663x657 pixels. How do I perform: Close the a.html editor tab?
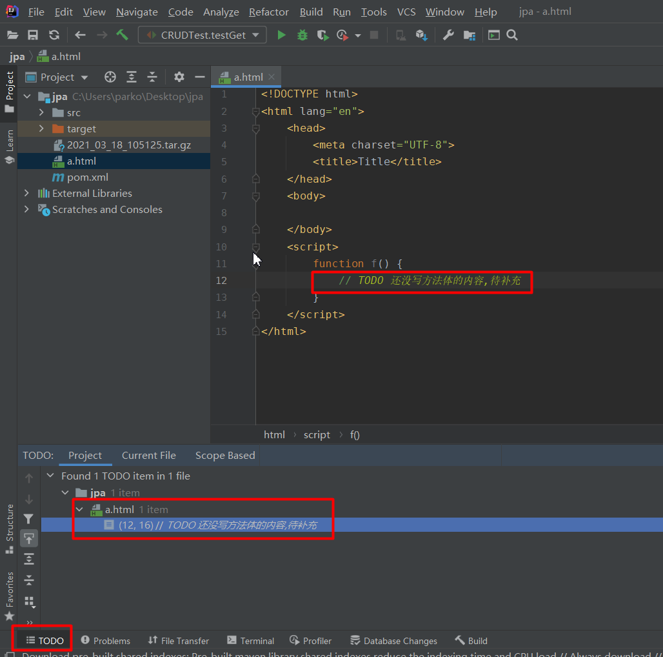(272, 77)
